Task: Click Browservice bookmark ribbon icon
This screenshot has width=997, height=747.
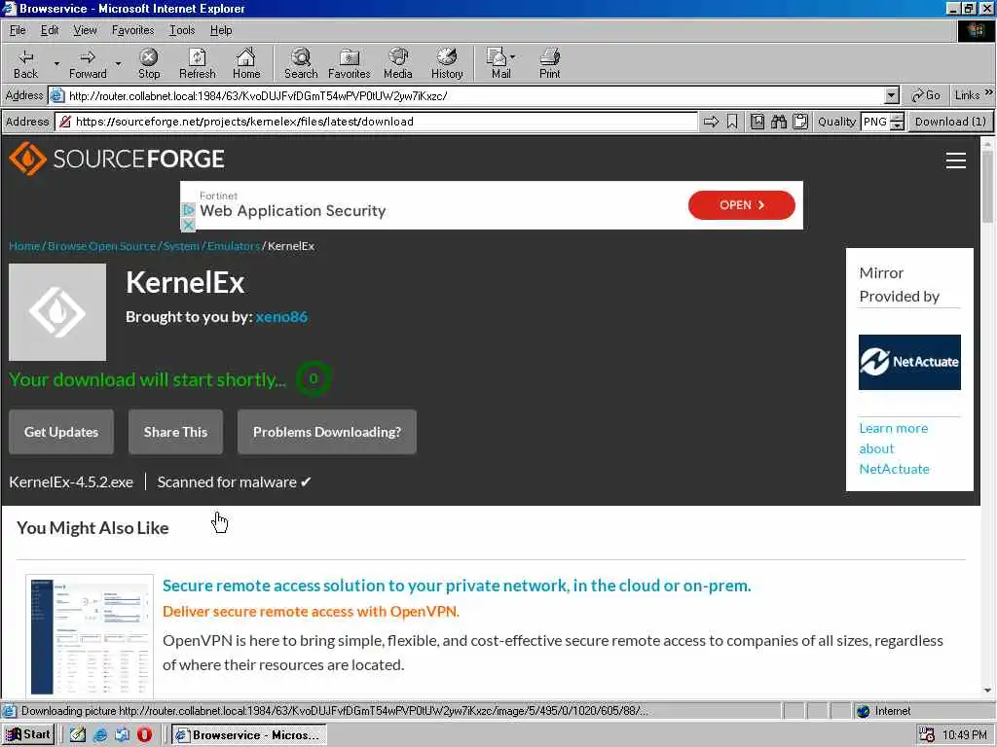Action: click(732, 122)
